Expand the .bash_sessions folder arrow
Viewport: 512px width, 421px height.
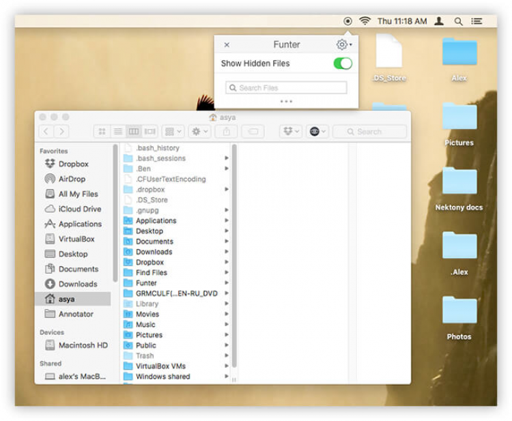tap(226, 158)
